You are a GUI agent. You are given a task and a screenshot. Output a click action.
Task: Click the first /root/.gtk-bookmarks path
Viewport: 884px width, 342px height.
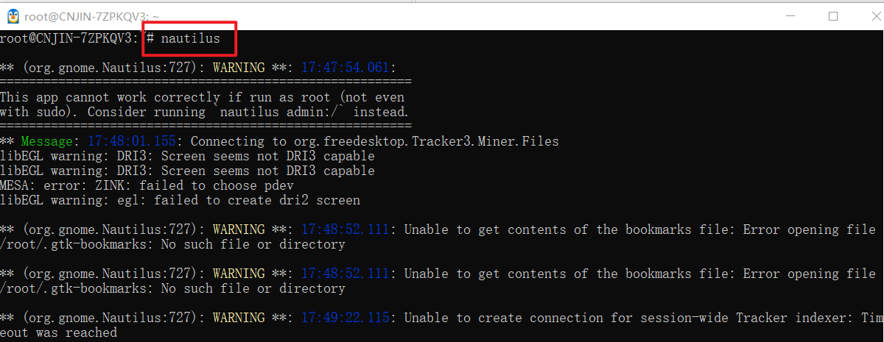coord(77,244)
